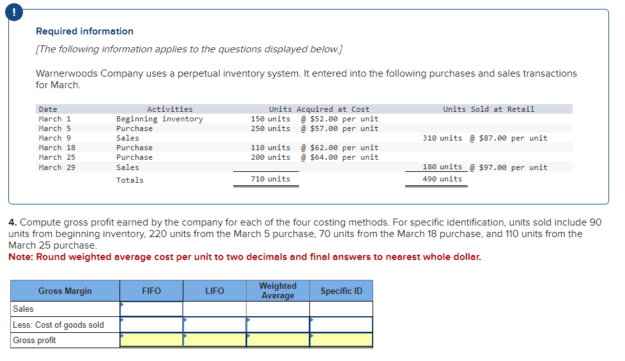This screenshot has height=361, width=625.
Task: Click the 'Gross Margin' table header
Action: [65, 291]
